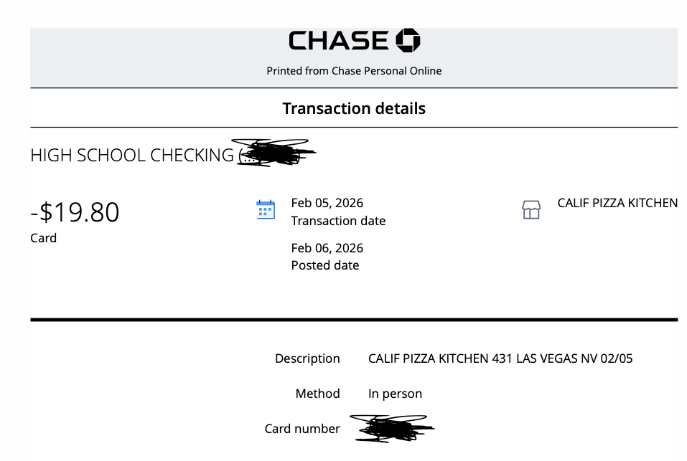The image size is (687, 461).
Task: Click the -$19.80 transaction amount
Action: (75, 212)
